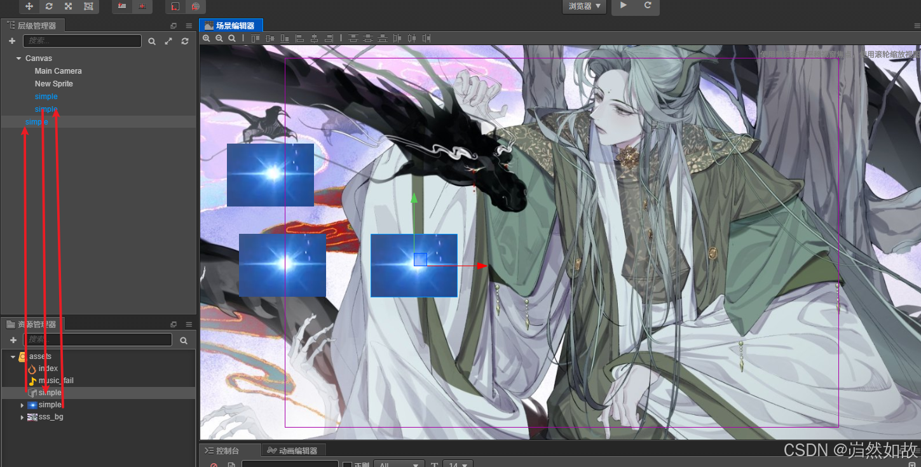The image size is (921, 467).
Task: Select the Rect transform tool
Action: click(x=88, y=6)
